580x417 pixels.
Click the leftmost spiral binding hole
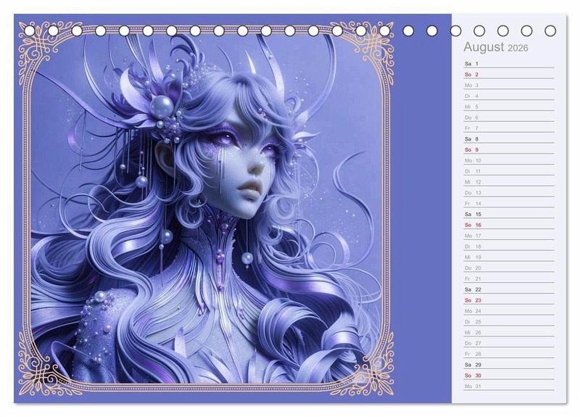(x=30, y=31)
